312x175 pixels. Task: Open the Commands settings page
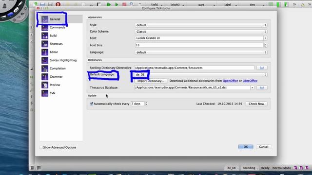pos(61,27)
